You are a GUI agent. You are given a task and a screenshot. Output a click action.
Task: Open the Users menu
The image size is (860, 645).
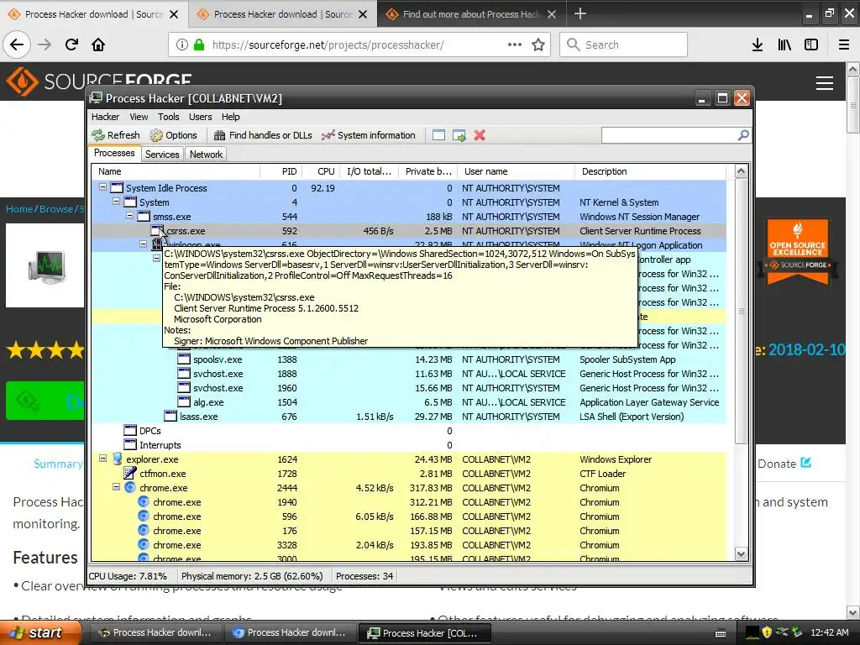(x=200, y=117)
